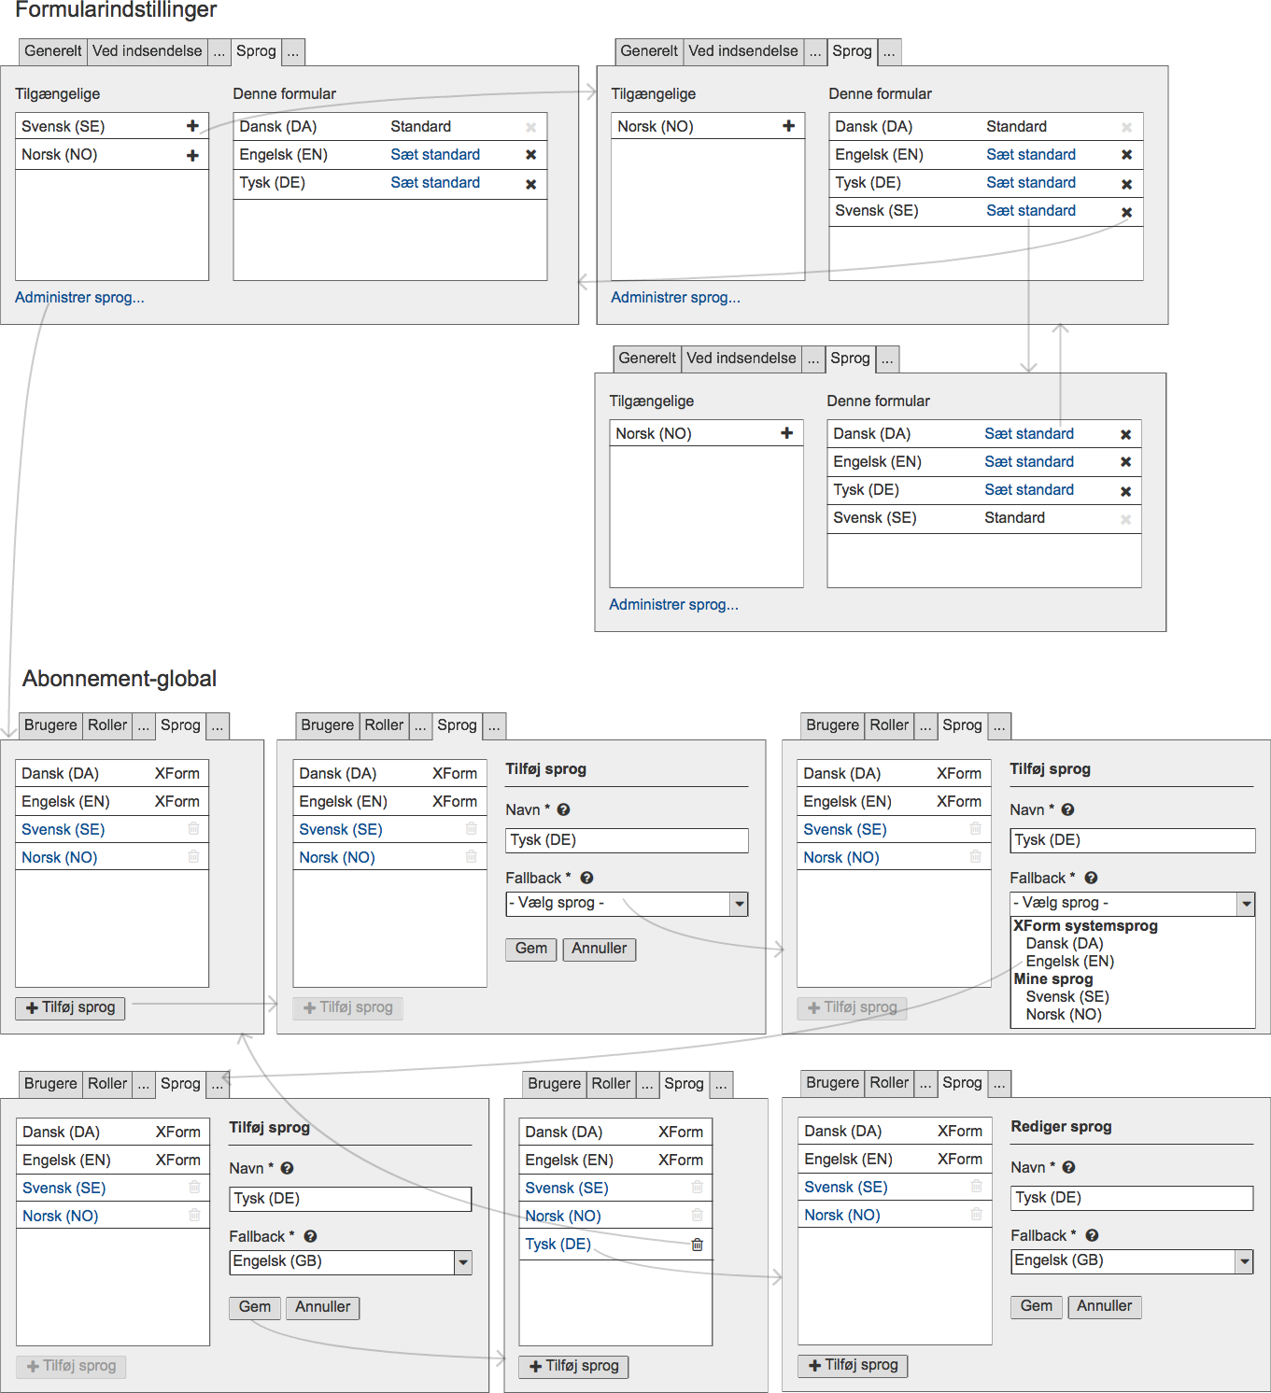Open Generelt tab where Svensk is Standard
This screenshot has height=1393, width=1271.
646,358
